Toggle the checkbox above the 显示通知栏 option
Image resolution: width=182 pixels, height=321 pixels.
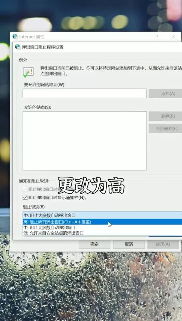point(25,189)
